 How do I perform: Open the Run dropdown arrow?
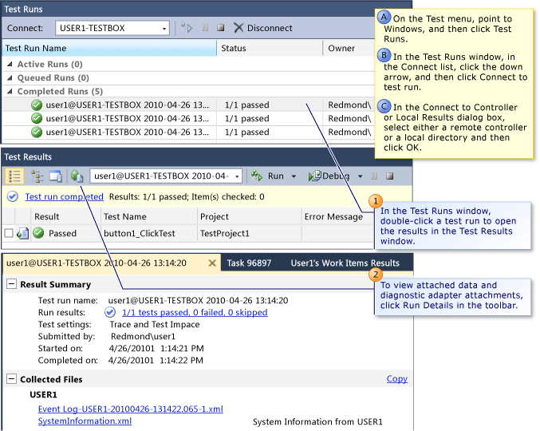[294, 176]
